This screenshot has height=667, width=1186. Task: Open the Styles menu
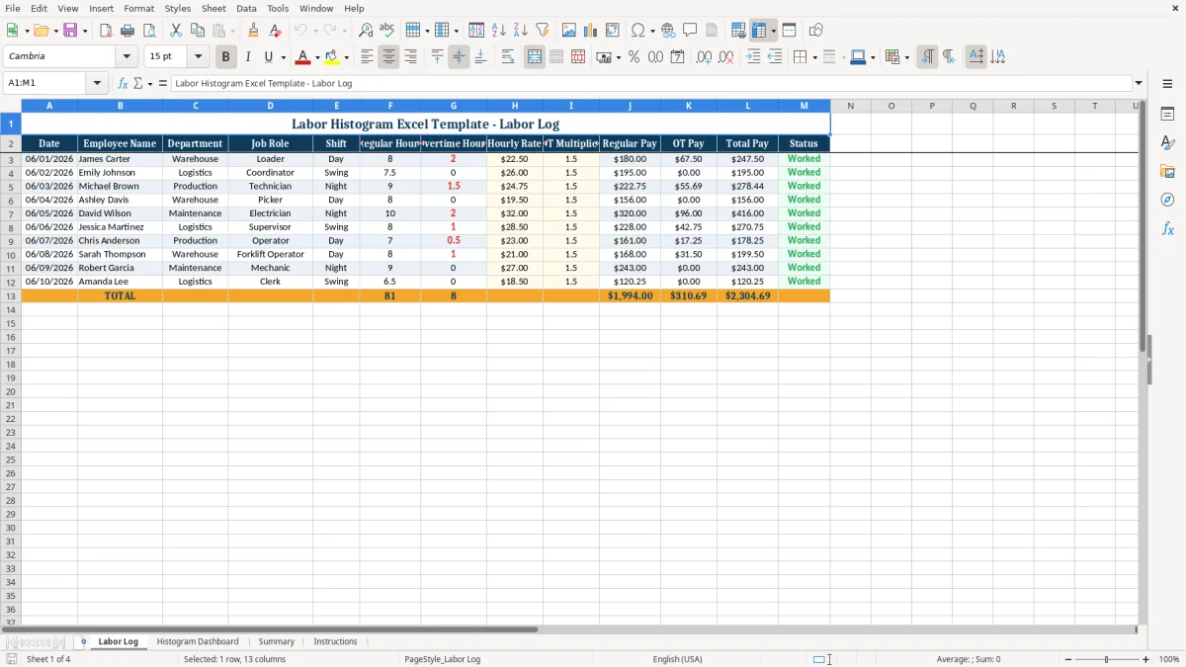pos(178,8)
